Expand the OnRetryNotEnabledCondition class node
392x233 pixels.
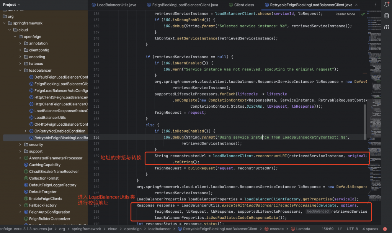pyautogui.click(x=26, y=131)
